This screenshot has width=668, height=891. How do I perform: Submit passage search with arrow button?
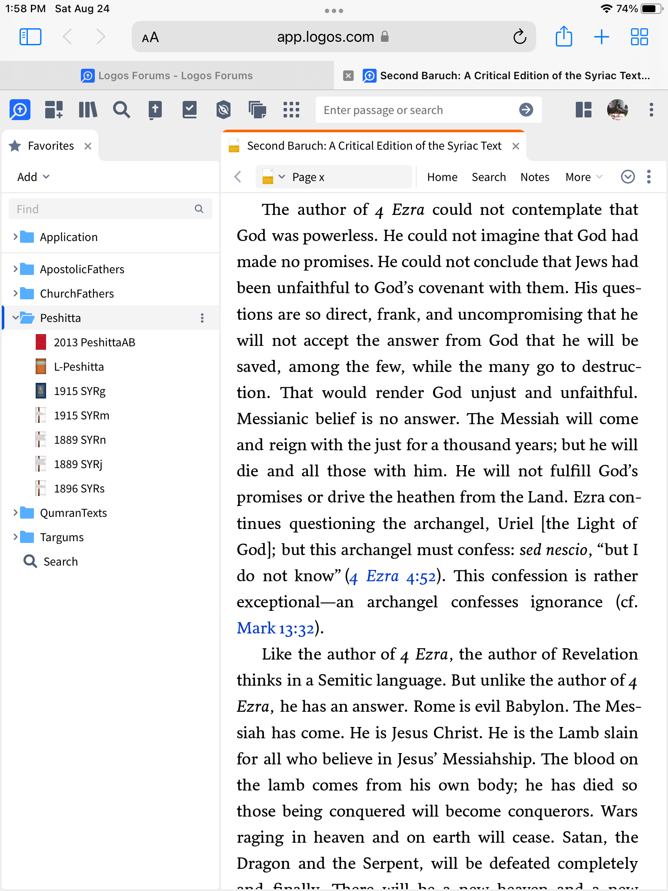(526, 110)
